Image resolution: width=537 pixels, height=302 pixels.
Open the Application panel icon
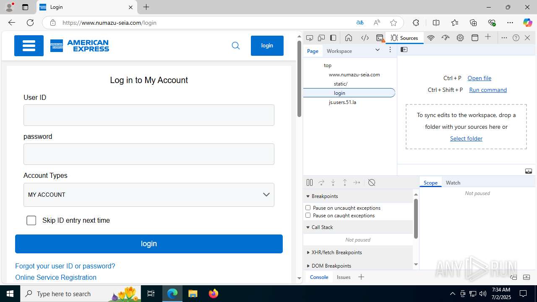[475, 38]
